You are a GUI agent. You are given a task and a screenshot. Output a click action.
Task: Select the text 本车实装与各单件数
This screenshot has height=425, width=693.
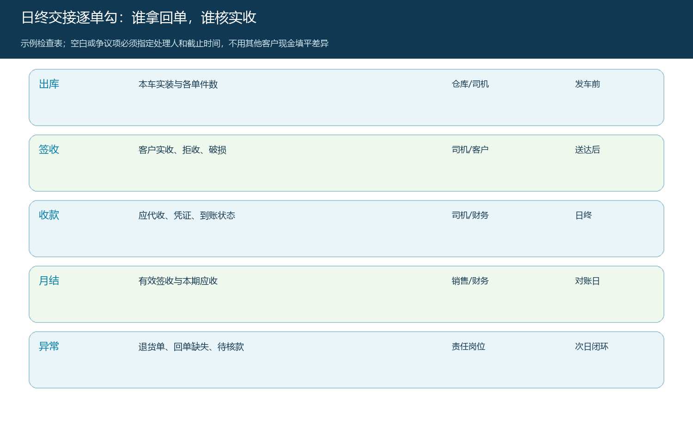pyautogui.click(x=178, y=84)
